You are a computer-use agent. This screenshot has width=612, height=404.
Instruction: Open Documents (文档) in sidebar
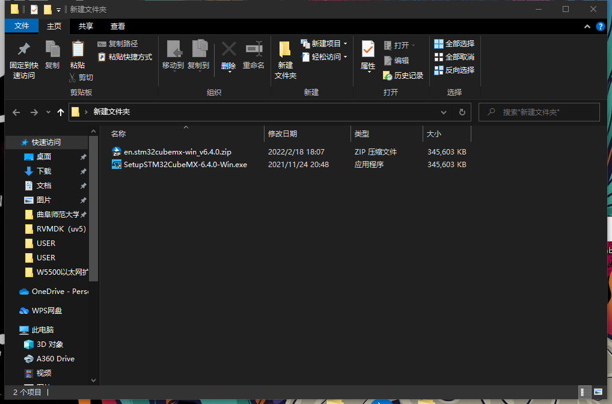(x=44, y=186)
